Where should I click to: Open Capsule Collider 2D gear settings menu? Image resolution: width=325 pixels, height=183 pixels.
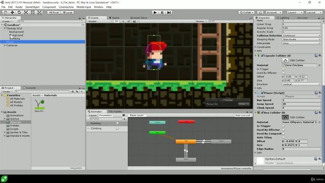320,55
